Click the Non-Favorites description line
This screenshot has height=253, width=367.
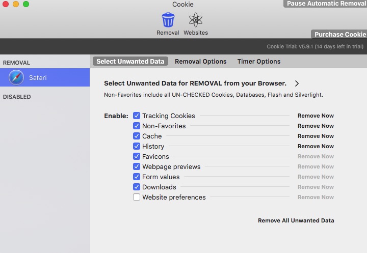tap(214, 95)
